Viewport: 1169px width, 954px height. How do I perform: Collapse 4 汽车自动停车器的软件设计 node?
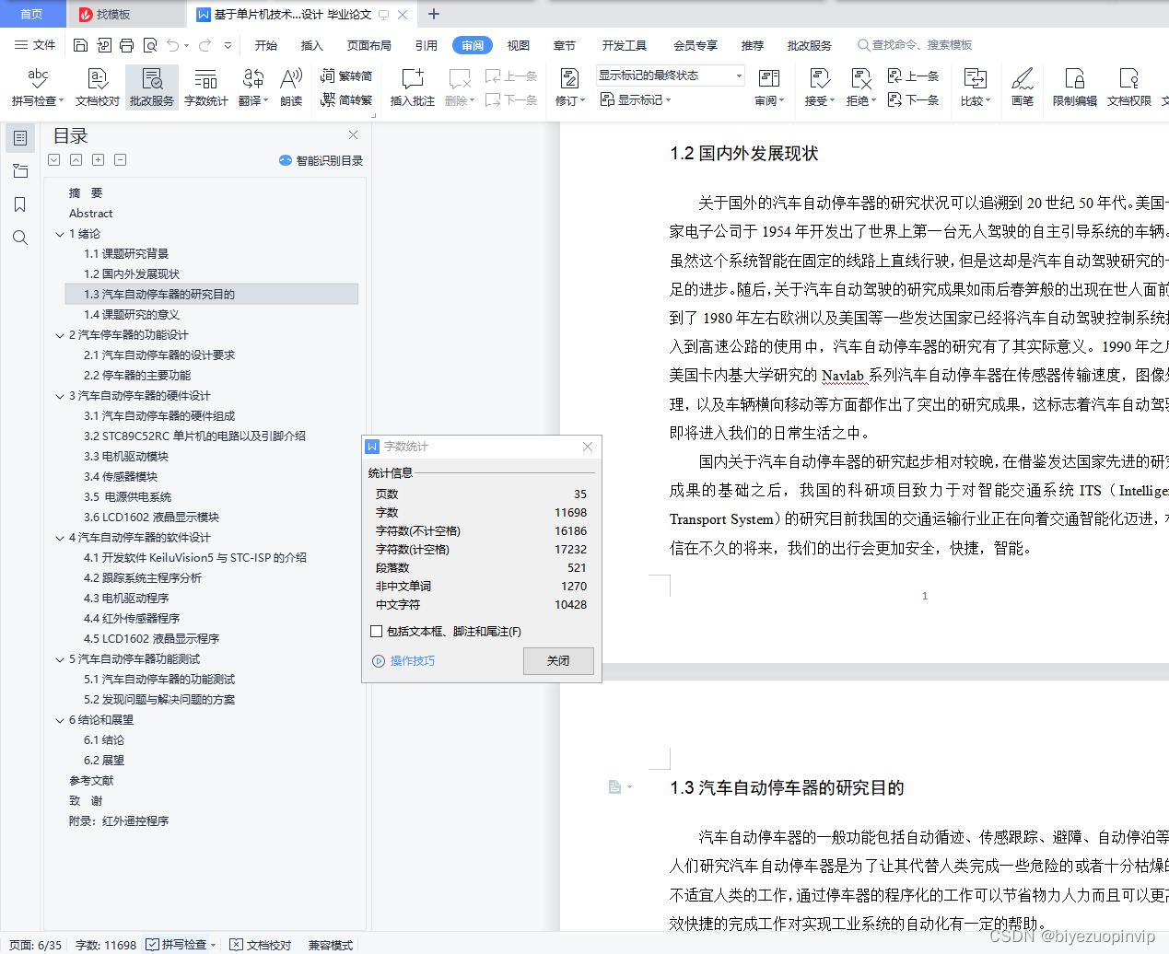pos(60,538)
